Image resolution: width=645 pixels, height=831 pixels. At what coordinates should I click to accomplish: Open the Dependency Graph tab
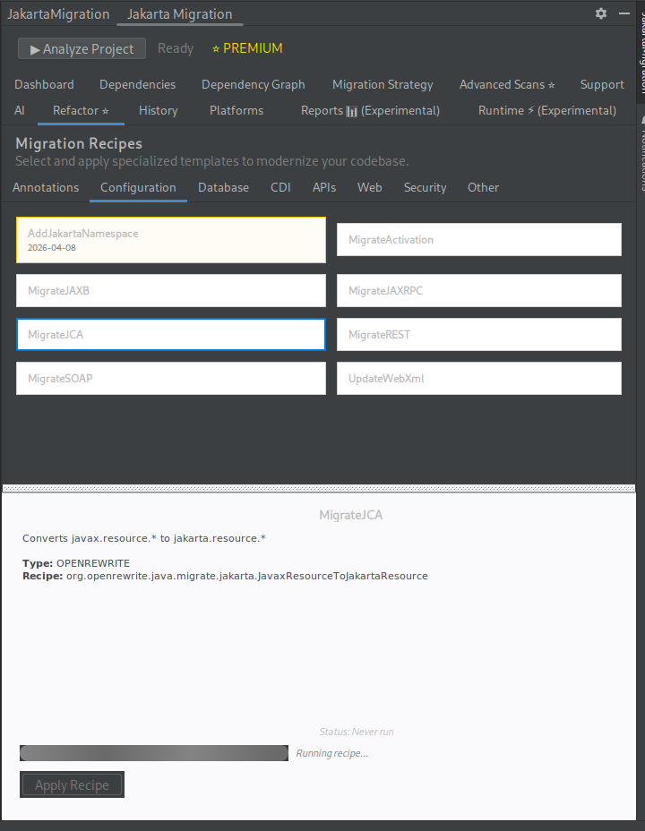(x=254, y=84)
